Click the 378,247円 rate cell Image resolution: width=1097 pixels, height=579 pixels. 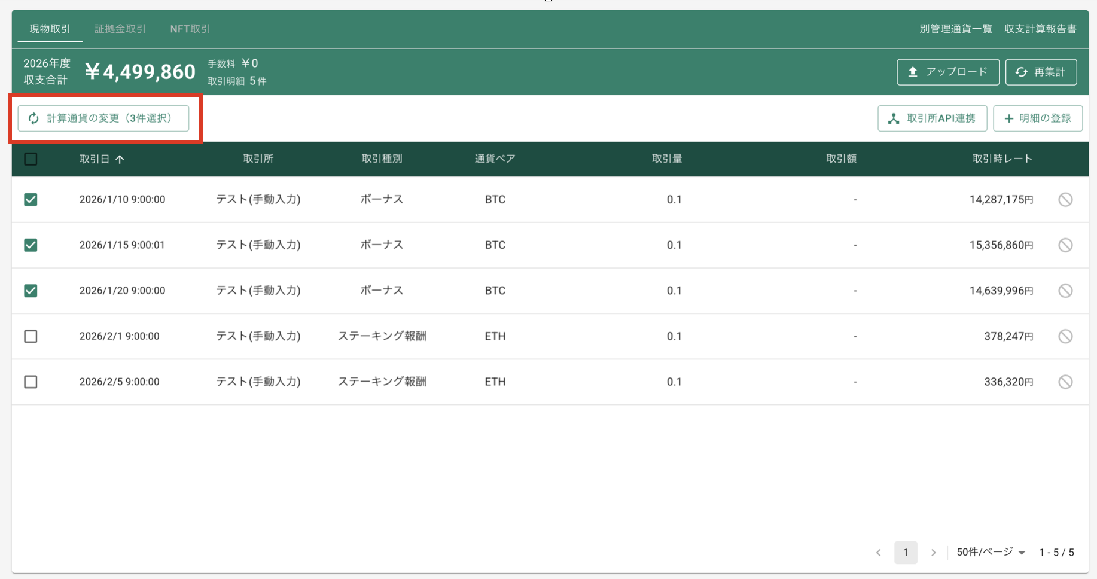click(1008, 336)
